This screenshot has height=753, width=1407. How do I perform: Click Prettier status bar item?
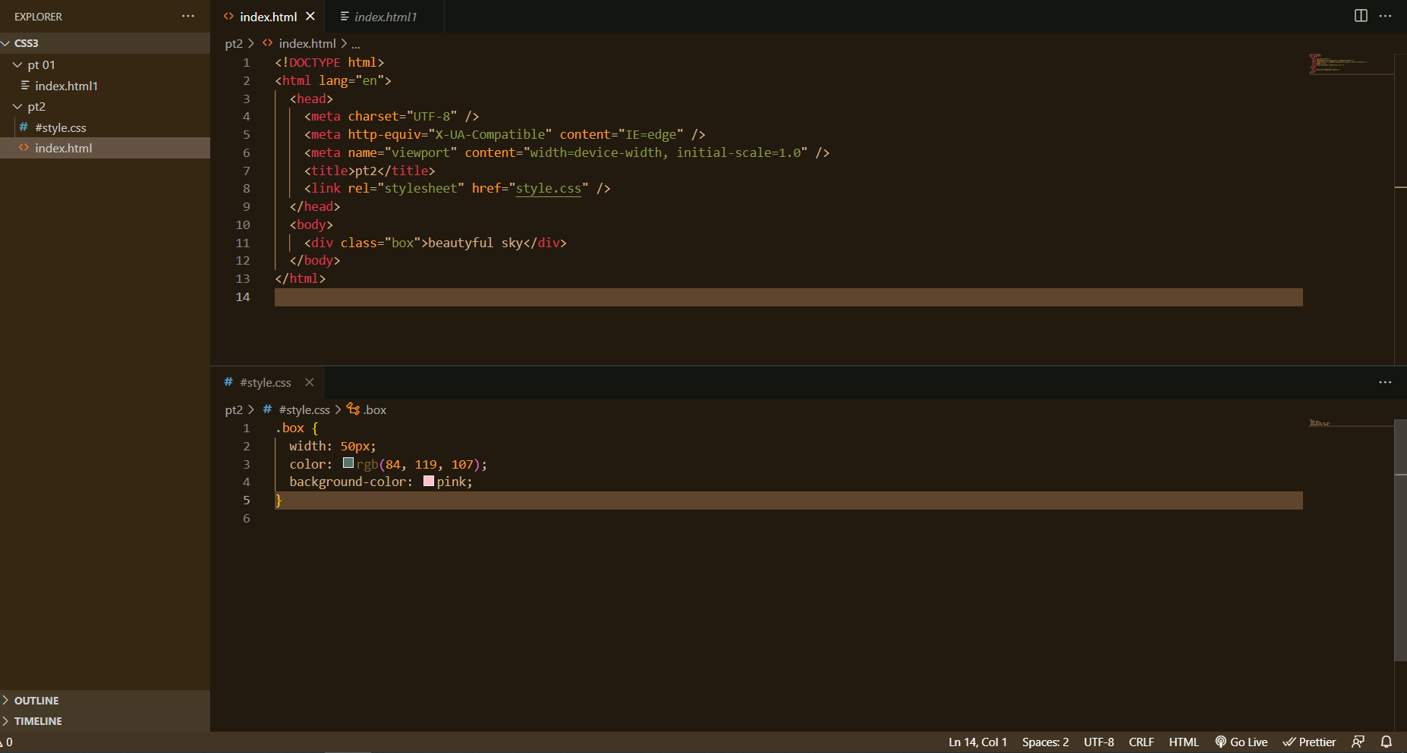click(1310, 742)
